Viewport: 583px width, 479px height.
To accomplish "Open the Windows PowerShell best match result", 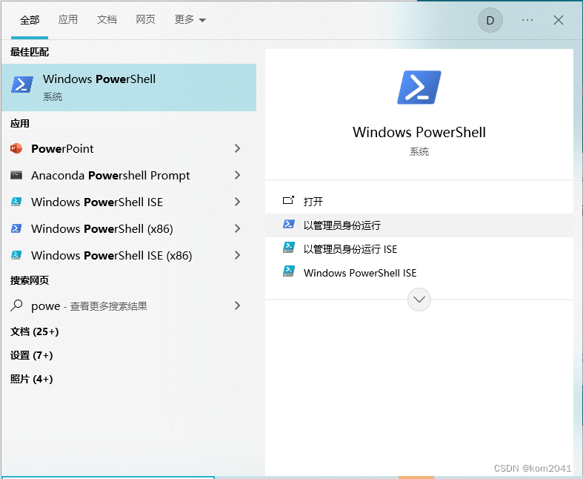I will [x=129, y=87].
